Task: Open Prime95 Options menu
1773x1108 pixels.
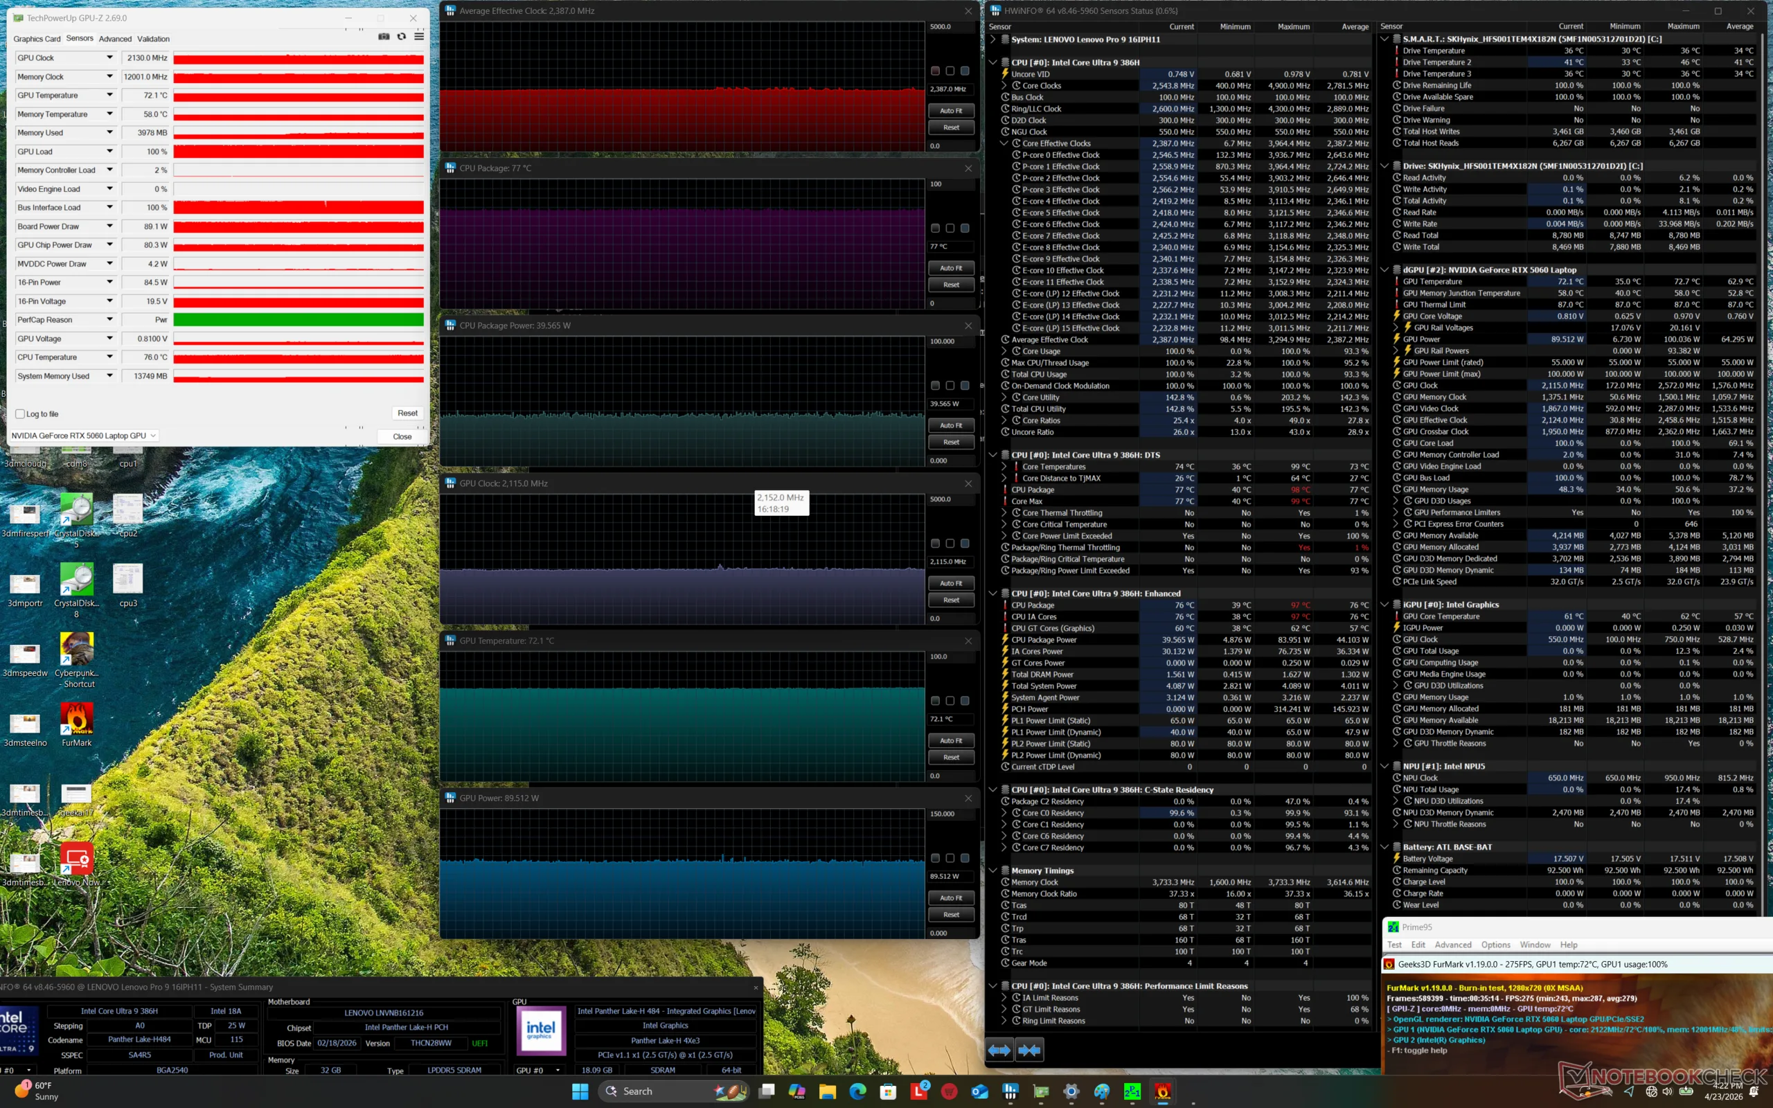Action: coord(1495,945)
